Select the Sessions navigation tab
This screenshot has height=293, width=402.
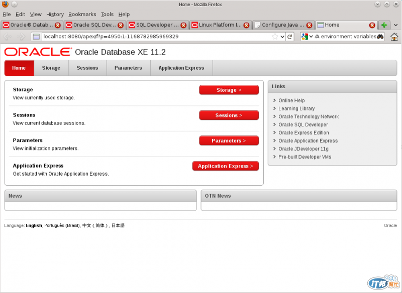pos(87,68)
